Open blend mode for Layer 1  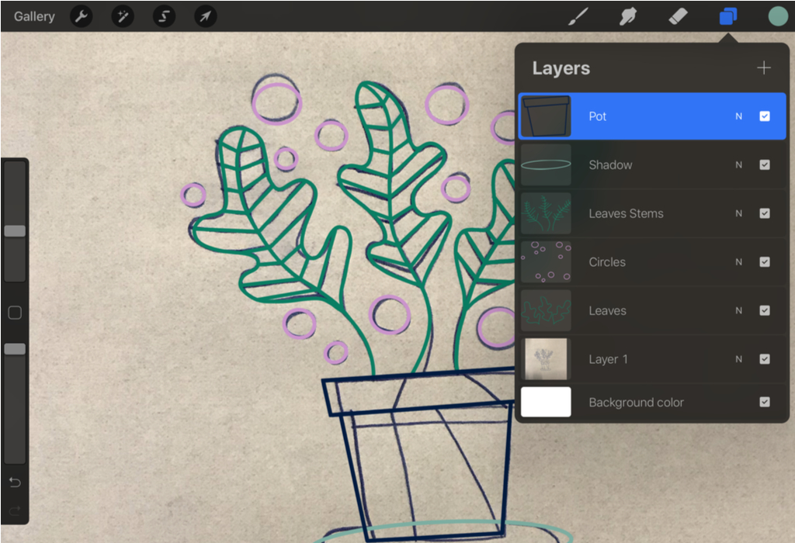click(x=738, y=358)
